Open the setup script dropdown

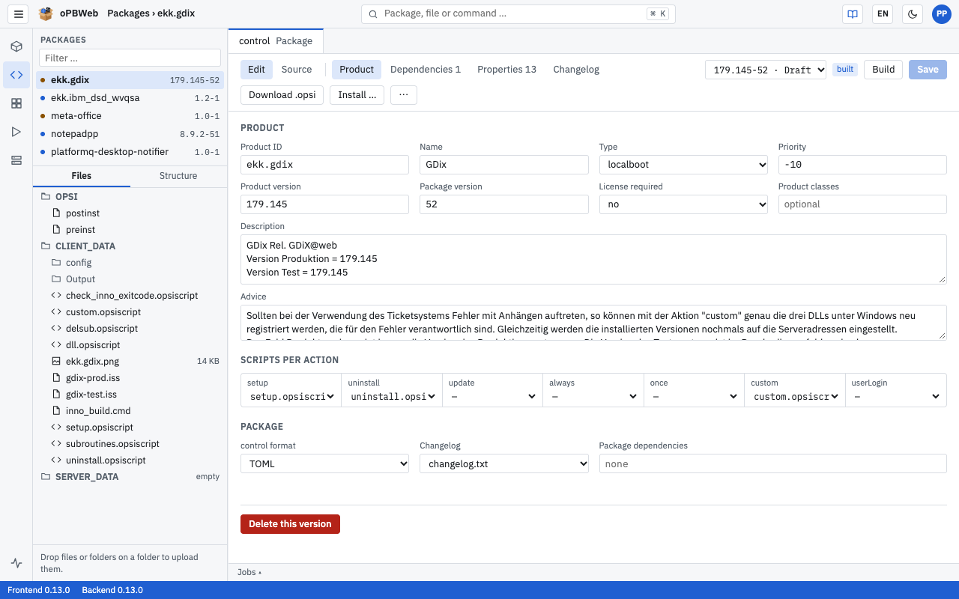pos(291,397)
